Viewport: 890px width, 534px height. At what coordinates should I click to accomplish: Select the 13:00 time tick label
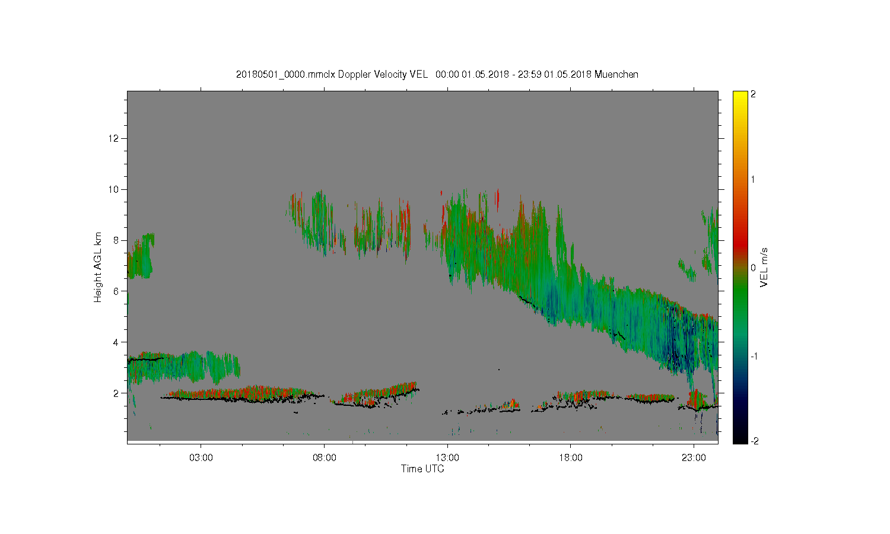coord(447,458)
